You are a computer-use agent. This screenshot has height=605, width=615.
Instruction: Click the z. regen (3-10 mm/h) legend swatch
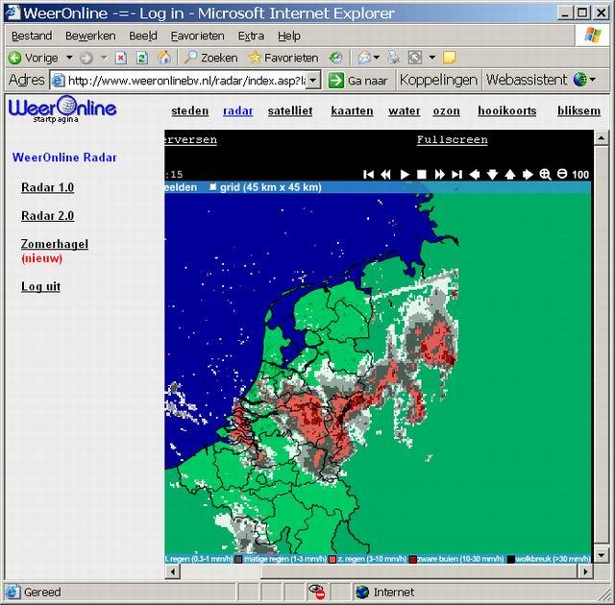point(332,559)
